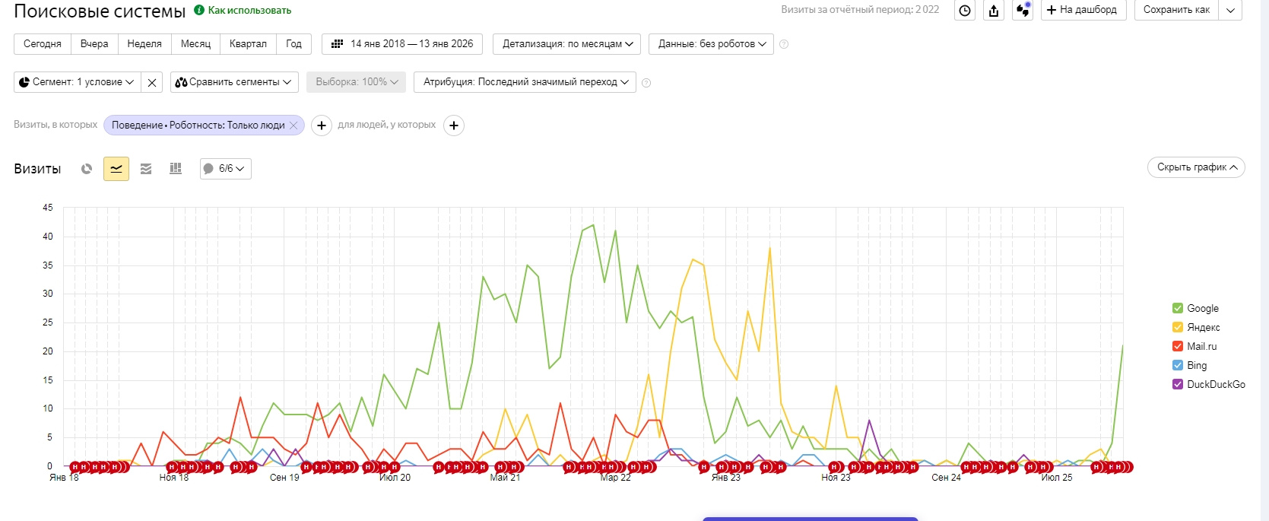Open report history clock icon
1269x521 pixels.
tap(965, 11)
